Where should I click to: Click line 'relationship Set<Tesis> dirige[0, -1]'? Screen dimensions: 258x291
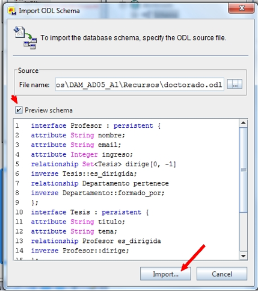tap(103, 164)
